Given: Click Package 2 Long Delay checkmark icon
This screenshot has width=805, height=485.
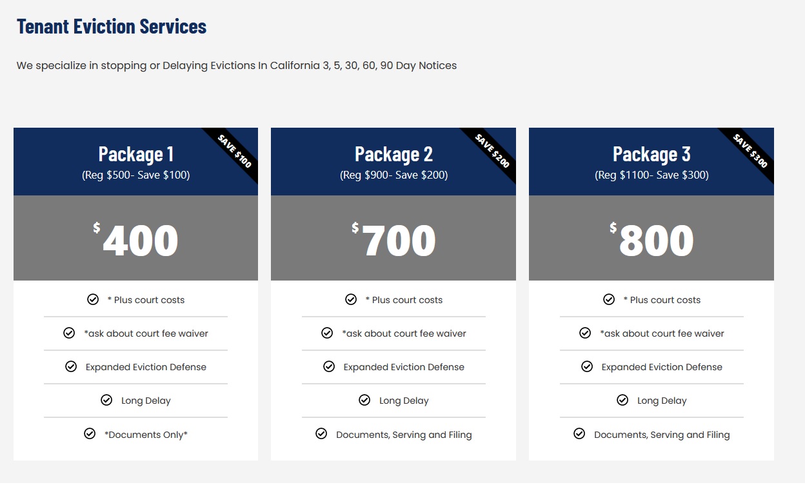Looking at the screenshot, I should click(x=364, y=400).
